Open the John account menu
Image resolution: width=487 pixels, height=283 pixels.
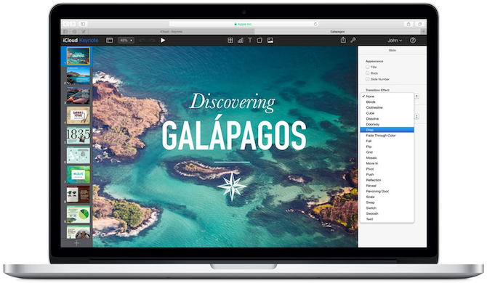point(395,41)
